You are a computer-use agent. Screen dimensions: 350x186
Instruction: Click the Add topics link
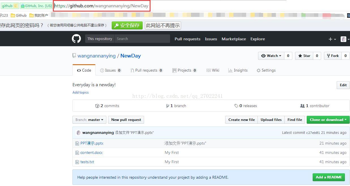click(x=80, y=92)
